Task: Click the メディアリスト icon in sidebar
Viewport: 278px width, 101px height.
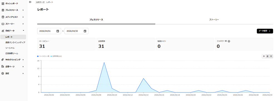Action: click(x=3, y=17)
